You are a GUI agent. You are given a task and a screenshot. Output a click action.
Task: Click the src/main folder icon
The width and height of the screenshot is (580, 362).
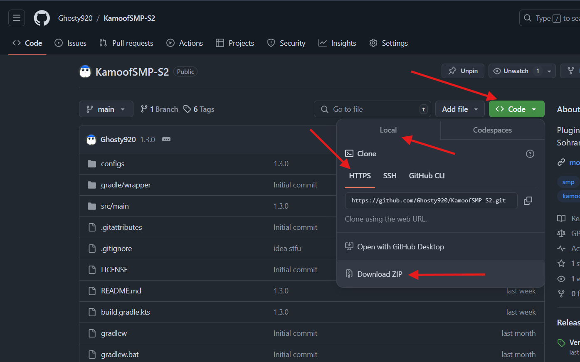(x=92, y=206)
